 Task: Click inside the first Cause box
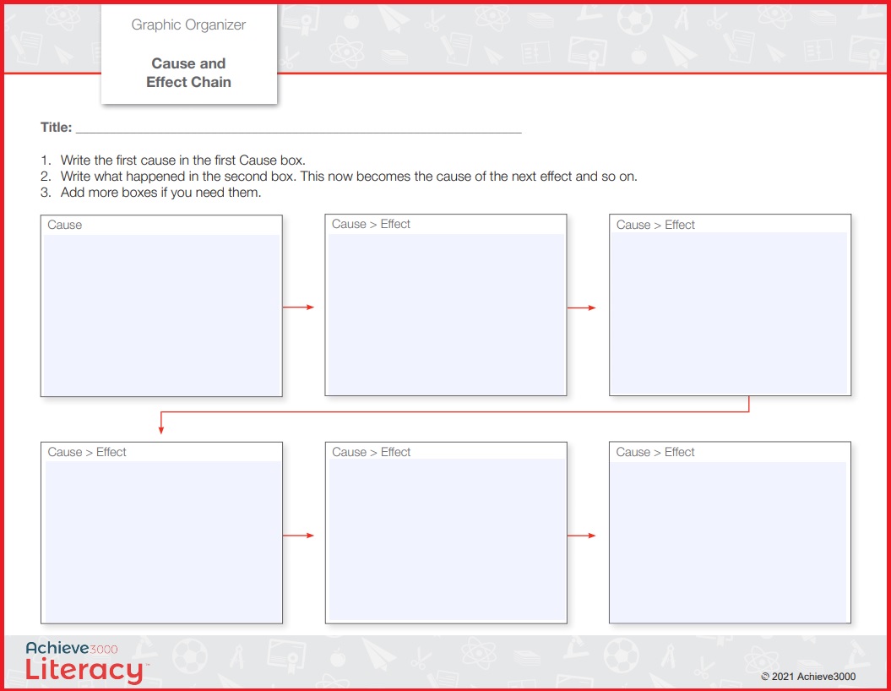(x=161, y=315)
